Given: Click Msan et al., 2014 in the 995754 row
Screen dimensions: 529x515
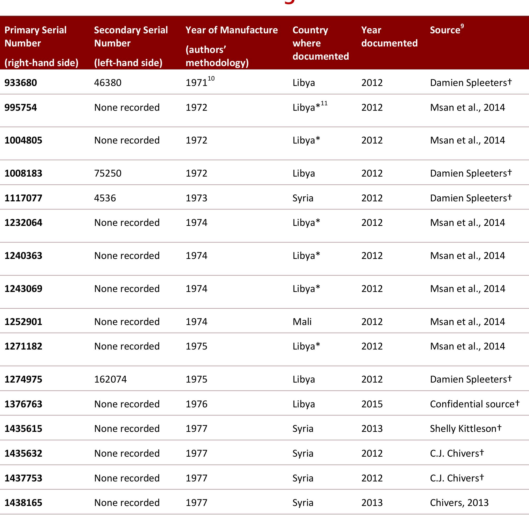Looking at the screenshot, I should pyautogui.click(x=467, y=108).
